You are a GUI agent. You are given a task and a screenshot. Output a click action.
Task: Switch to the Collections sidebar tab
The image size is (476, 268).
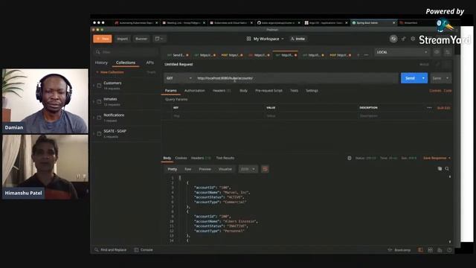tap(126, 63)
